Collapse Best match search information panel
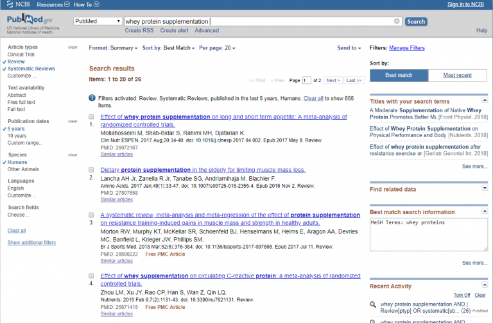 pyautogui.click(x=483, y=211)
